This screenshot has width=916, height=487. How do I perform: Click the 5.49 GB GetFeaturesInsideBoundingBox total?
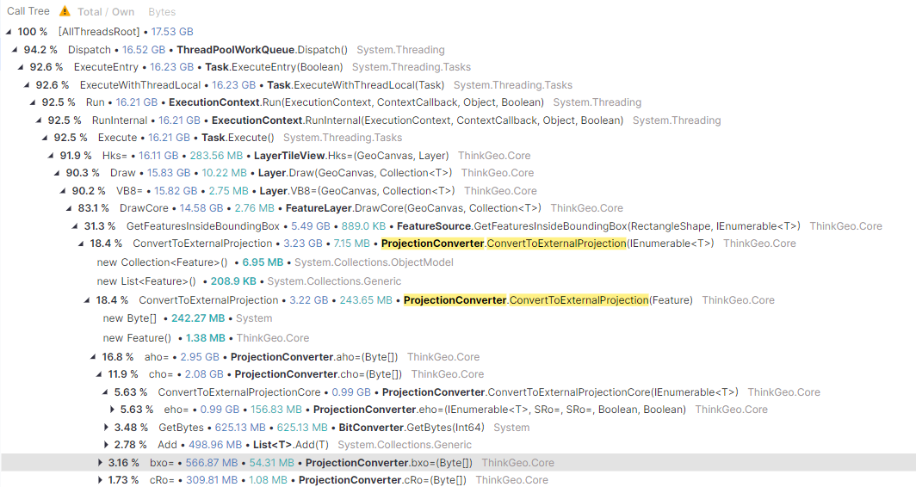(311, 226)
